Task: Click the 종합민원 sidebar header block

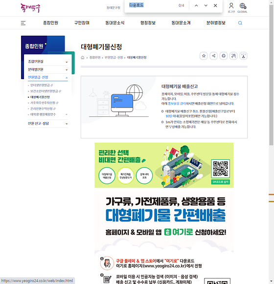Action: pyautogui.click(x=43, y=45)
